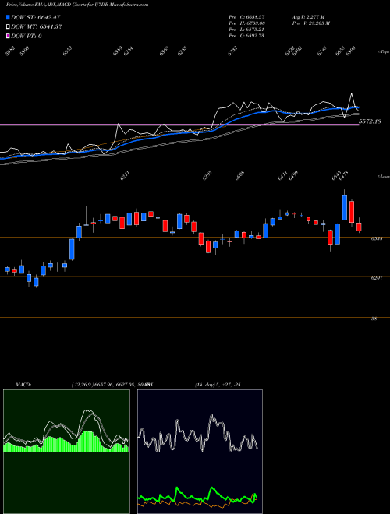The image size is (390, 514).
Task: Click the blue DOW ST legend swatch
Action: (9, 17)
